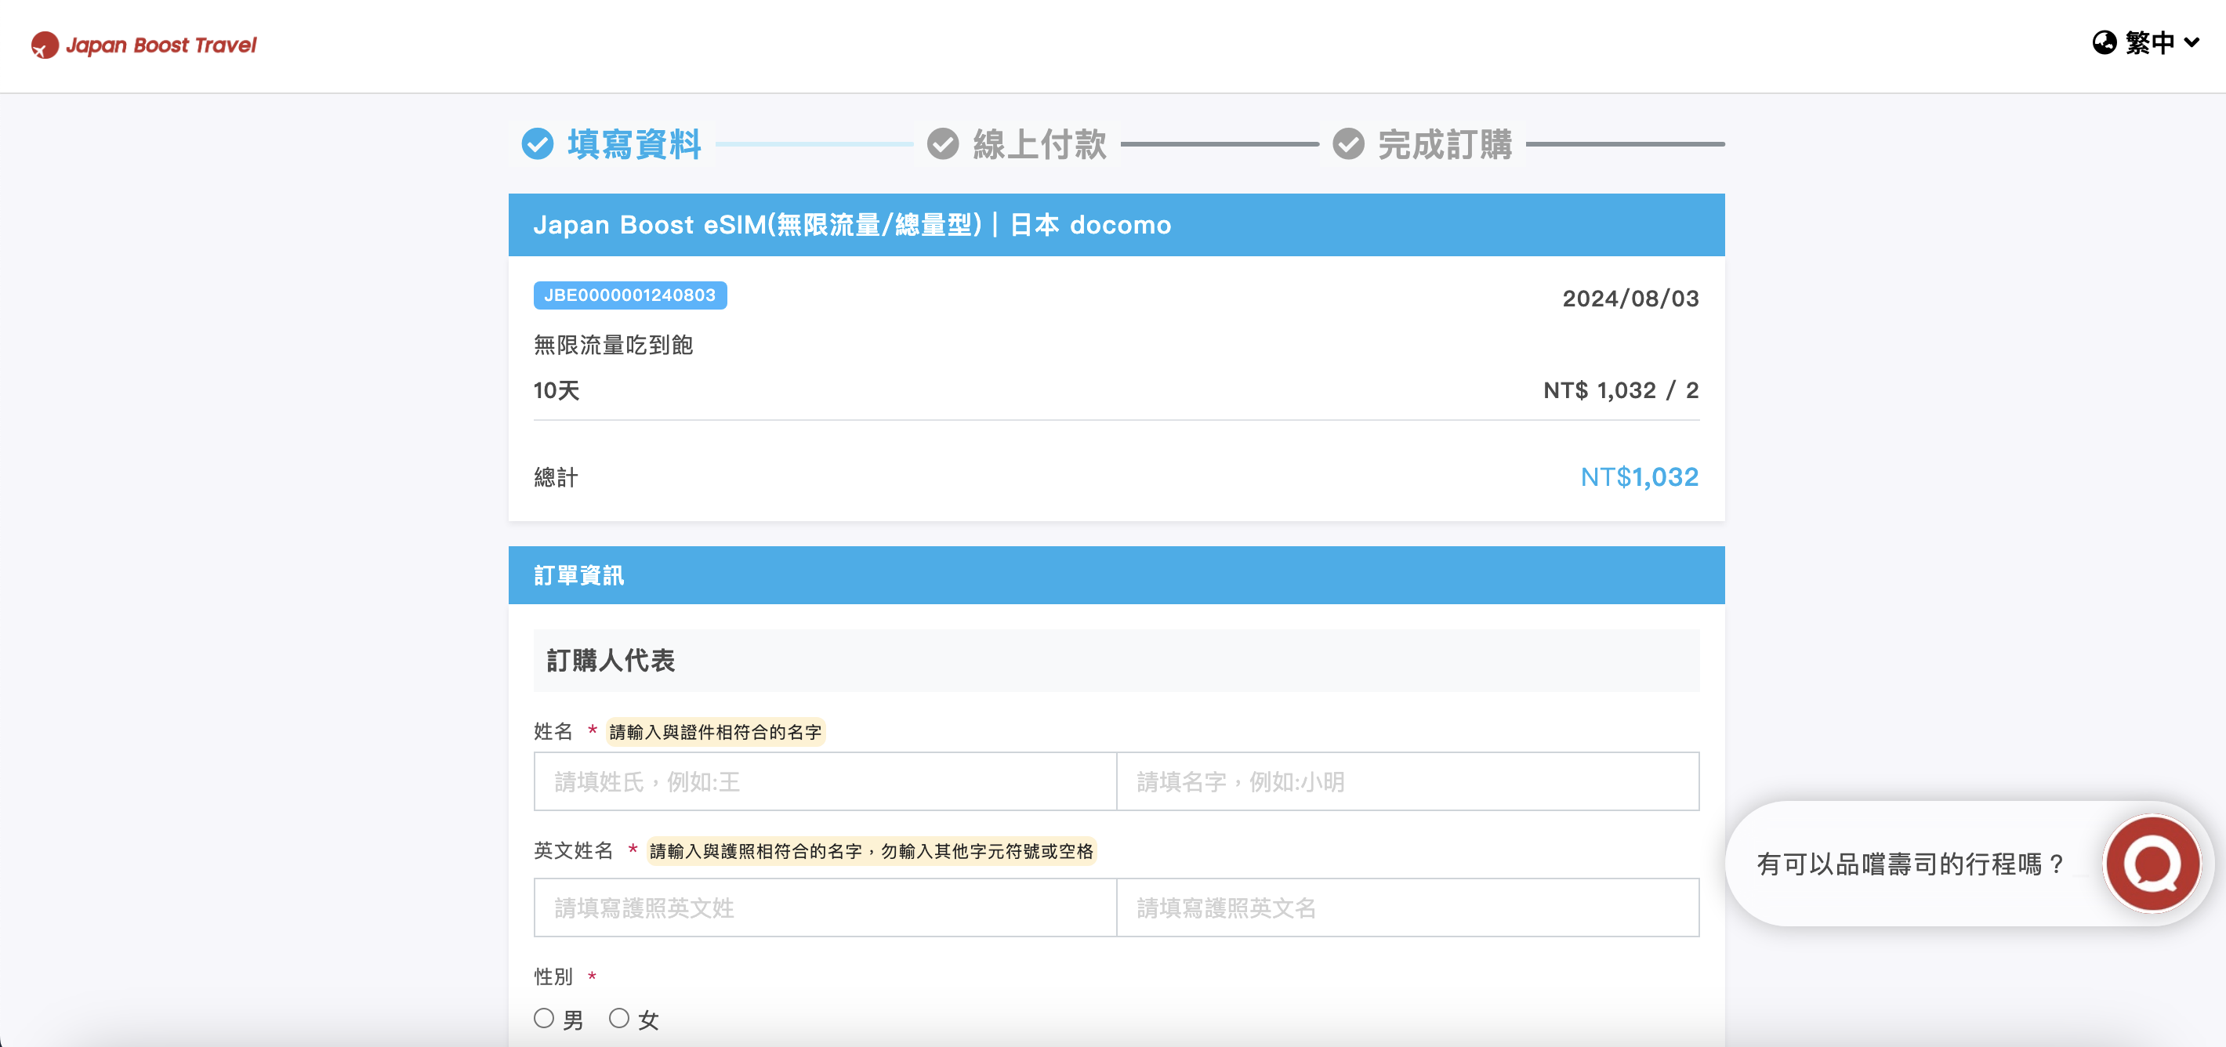Click the 英文姓名 label
The height and width of the screenshot is (1047, 2226).
click(573, 851)
